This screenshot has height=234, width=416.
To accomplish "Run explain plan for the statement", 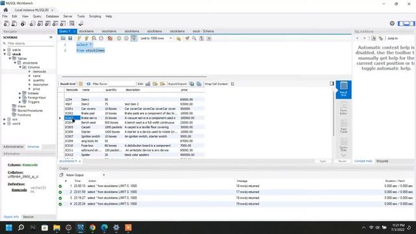I will 94,38.
